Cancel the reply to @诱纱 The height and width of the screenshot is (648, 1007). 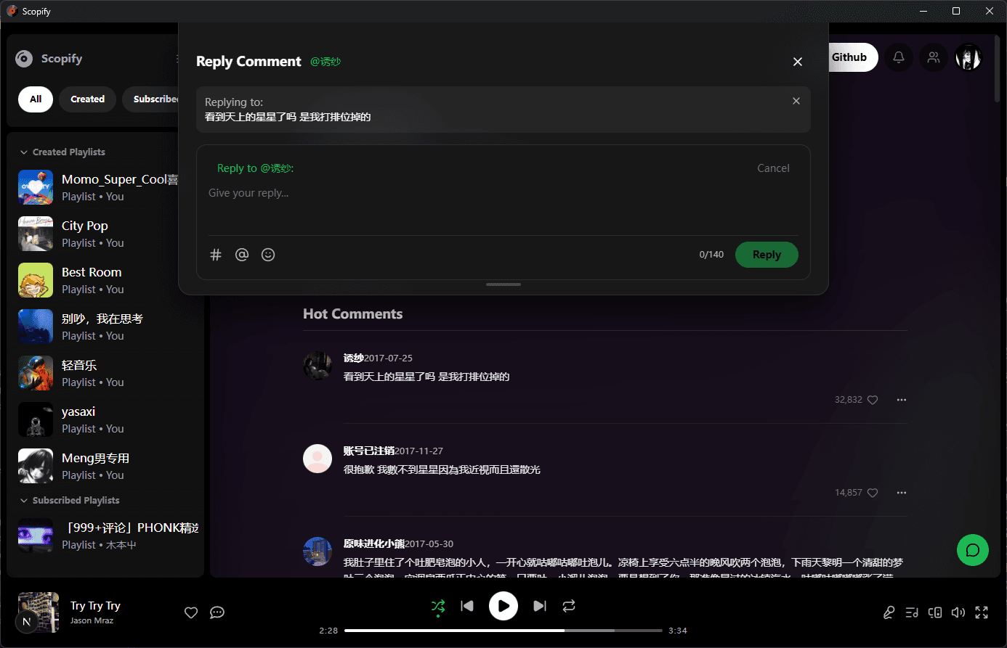pyautogui.click(x=773, y=168)
